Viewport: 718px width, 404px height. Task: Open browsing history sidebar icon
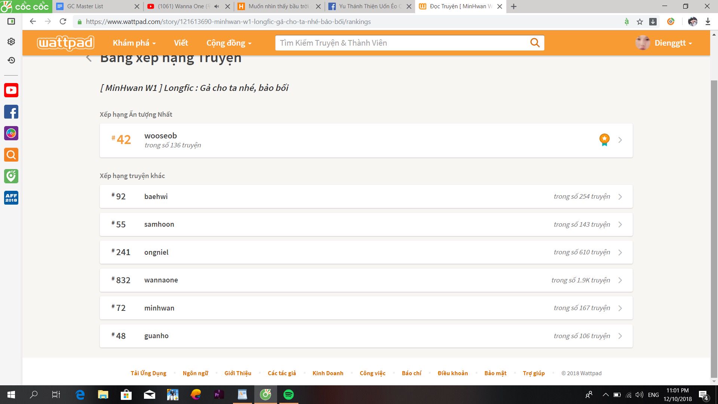11,60
